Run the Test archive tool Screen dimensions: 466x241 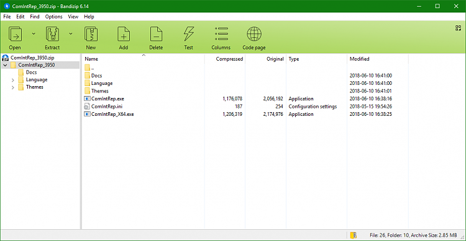188,35
